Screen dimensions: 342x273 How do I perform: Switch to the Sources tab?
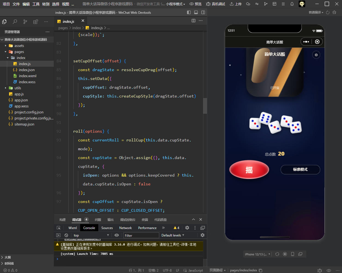tap(107, 228)
